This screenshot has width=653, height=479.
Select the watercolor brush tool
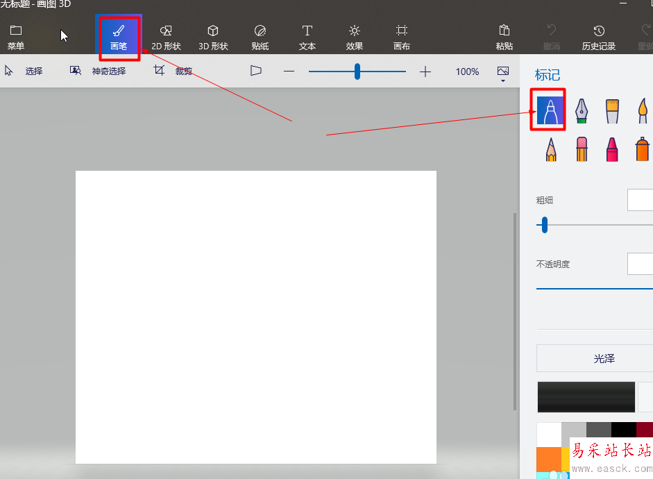[x=643, y=111]
